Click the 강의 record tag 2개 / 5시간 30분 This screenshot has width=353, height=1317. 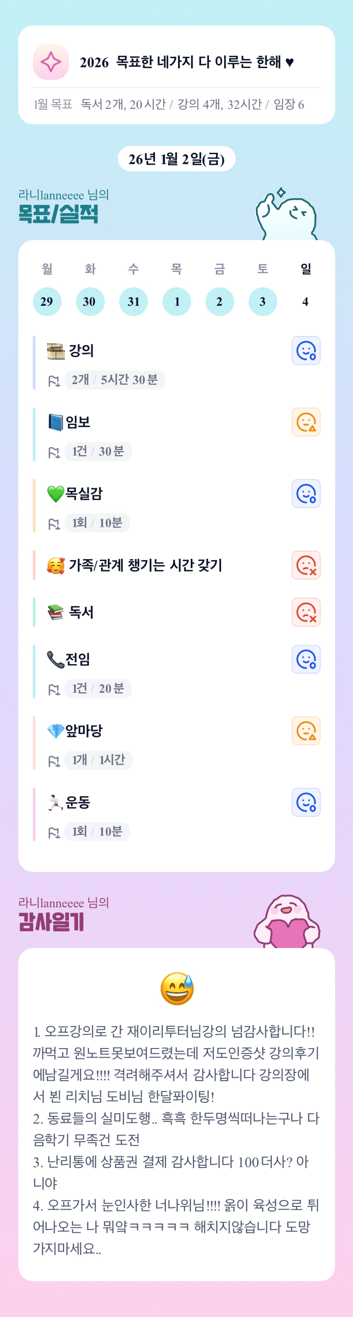tap(114, 380)
